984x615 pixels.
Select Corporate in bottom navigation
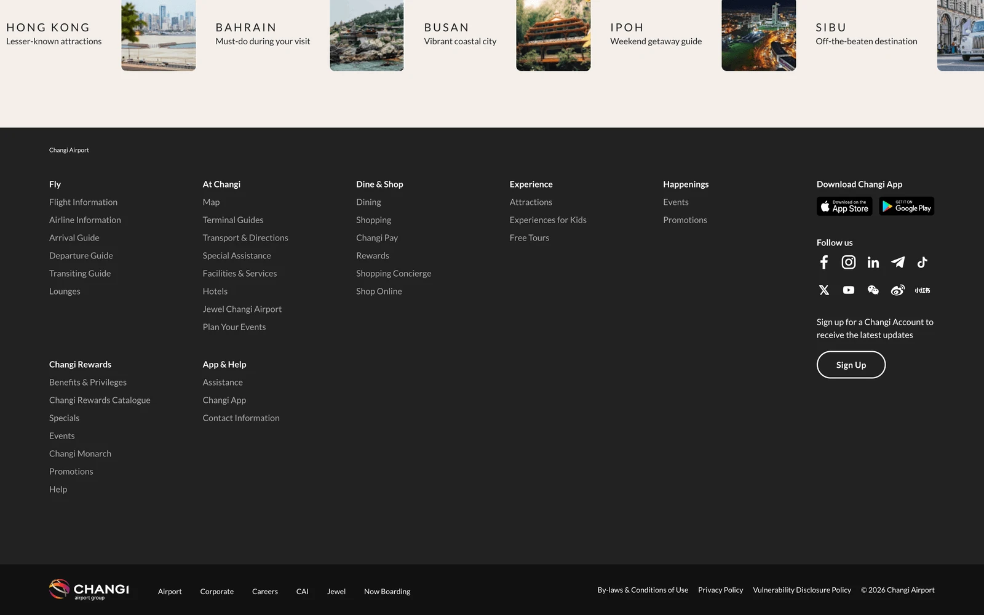[x=217, y=592]
